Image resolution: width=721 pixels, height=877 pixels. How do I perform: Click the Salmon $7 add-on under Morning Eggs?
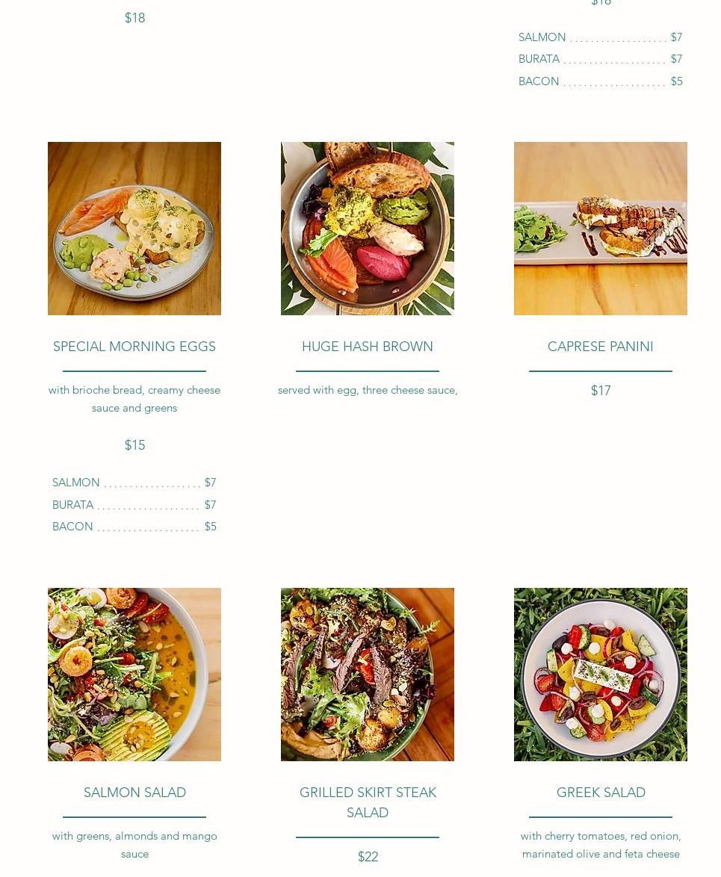(x=134, y=482)
